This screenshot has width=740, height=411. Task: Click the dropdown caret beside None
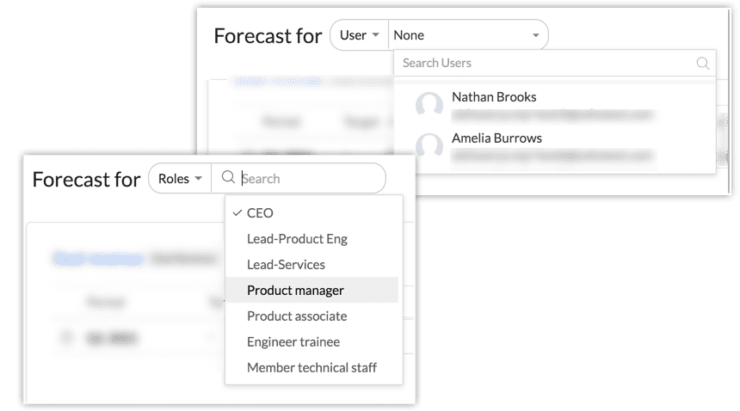(x=535, y=36)
